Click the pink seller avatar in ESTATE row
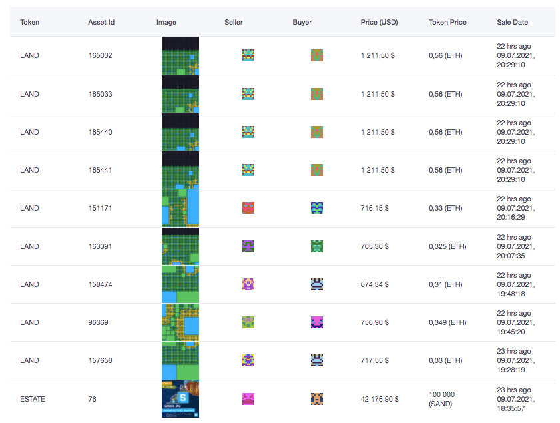560x423 pixels. tap(248, 399)
